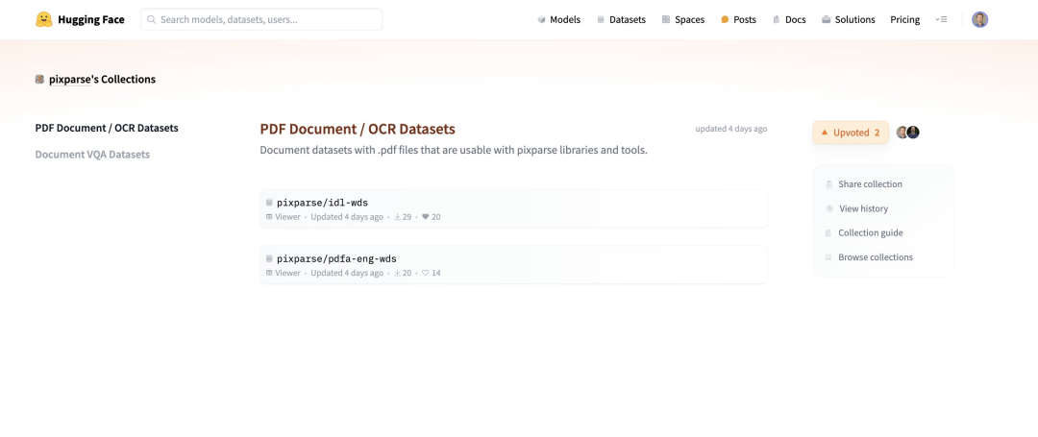Click the Upvoted triangle icon
This screenshot has height=437, width=1038.
tap(825, 133)
